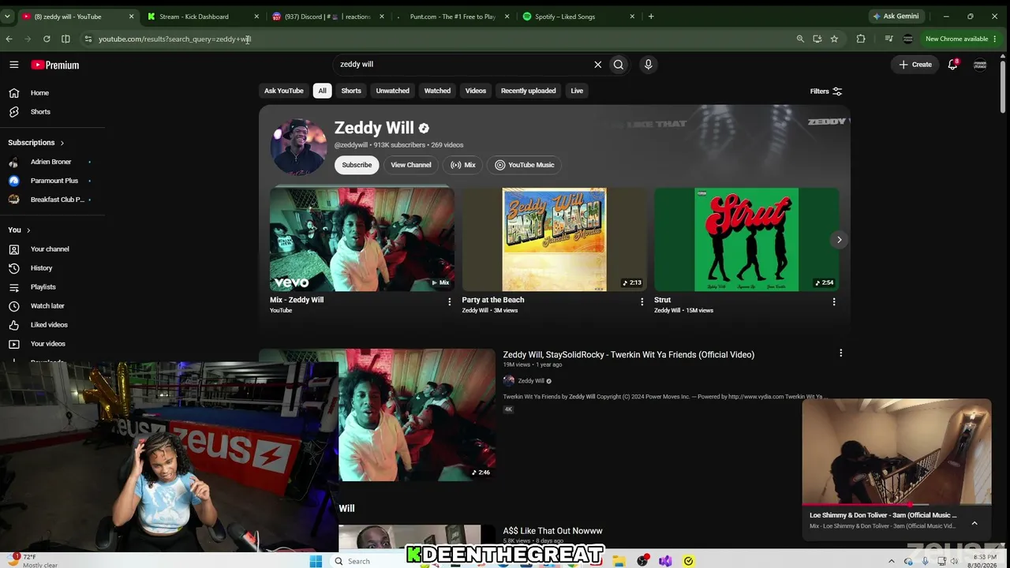Image resolution: width=1010 pixels, height=568 pixels.
Task: Click the Ask Gemini button
Action: coord(896,17)
